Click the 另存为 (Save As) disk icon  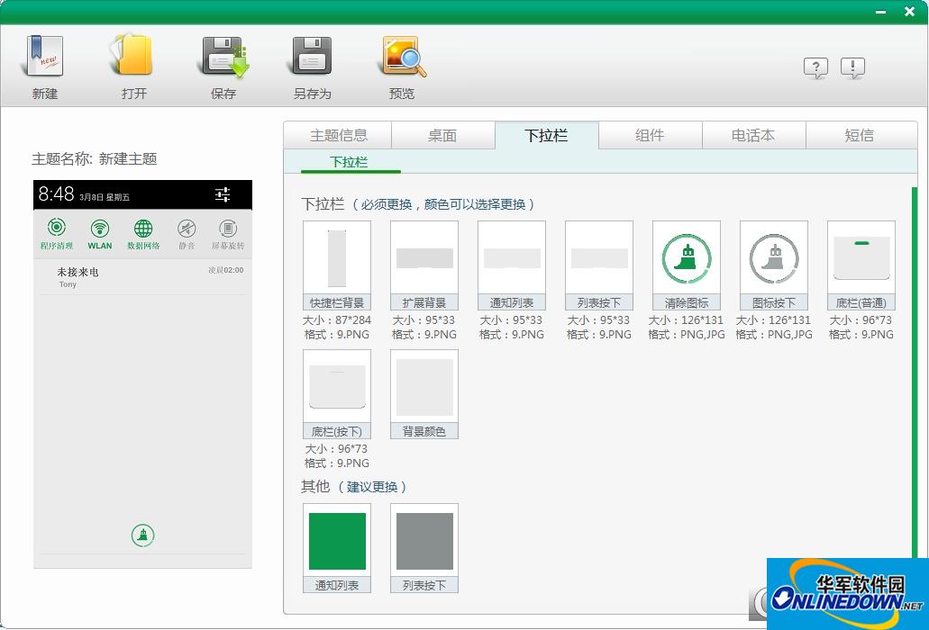312,56
